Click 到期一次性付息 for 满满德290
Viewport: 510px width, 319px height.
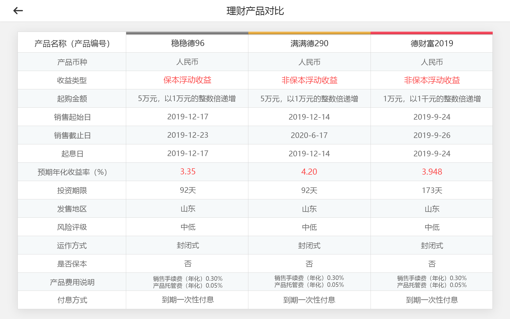(309, 300)
